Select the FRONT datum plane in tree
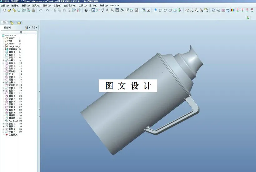This screenshot has height=172, width=256. coord(10,44)
